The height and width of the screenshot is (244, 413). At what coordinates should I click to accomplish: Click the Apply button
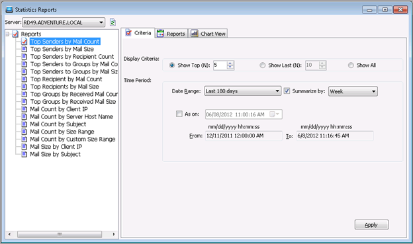[371, 225]
